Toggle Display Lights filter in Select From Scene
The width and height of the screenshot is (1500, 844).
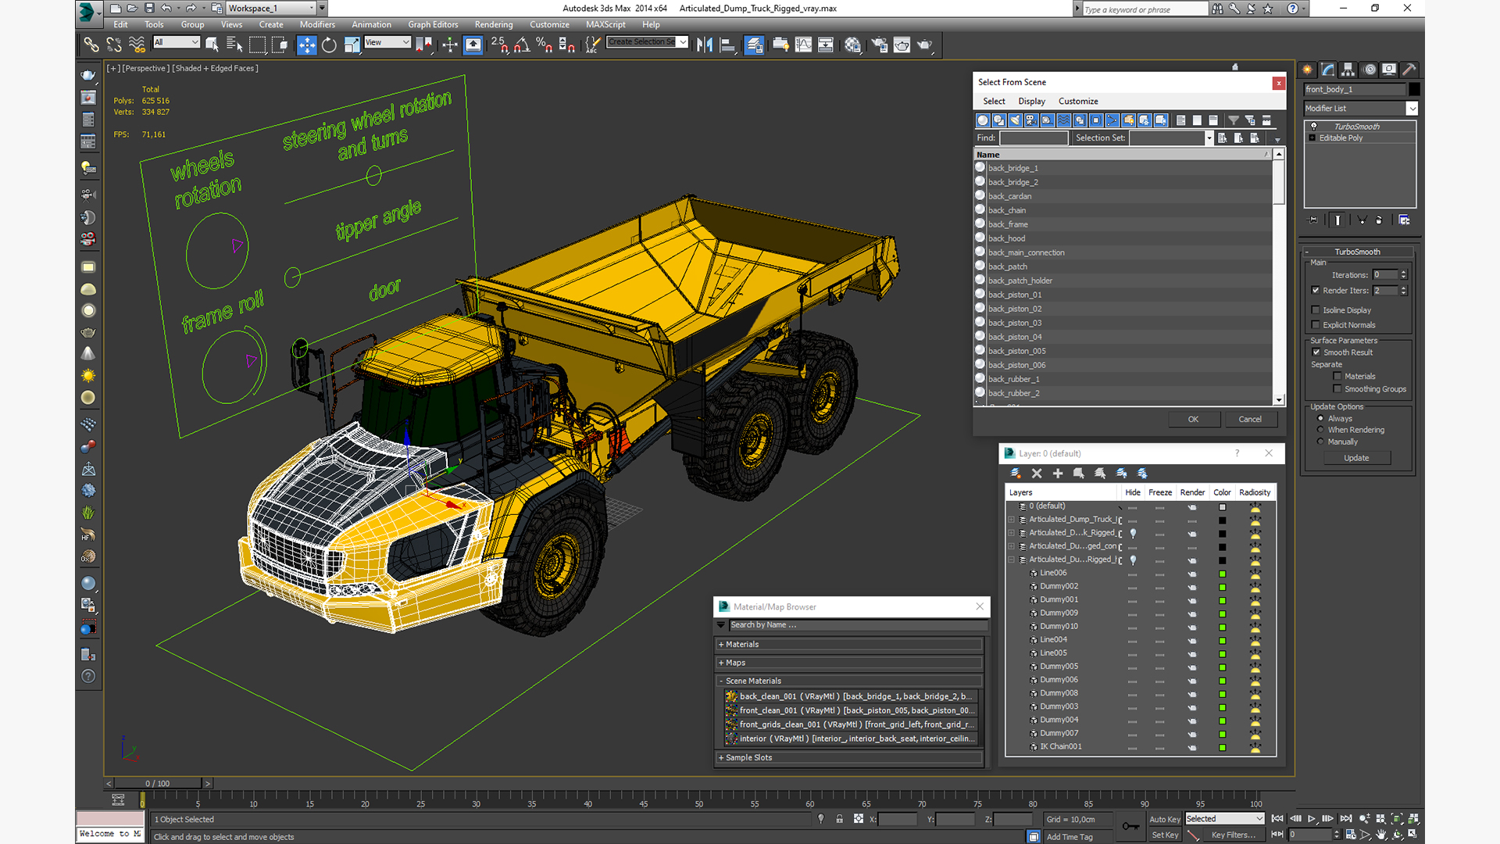point(1015,120)
